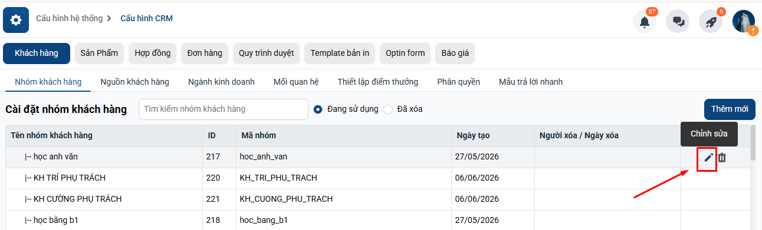Go to Thiết lập điểm thưởng tab
762x230 pixels.
tap(377, 82)
